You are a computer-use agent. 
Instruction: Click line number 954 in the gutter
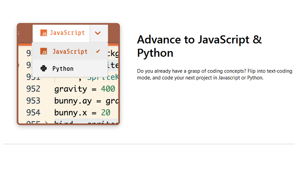[33, 113]
